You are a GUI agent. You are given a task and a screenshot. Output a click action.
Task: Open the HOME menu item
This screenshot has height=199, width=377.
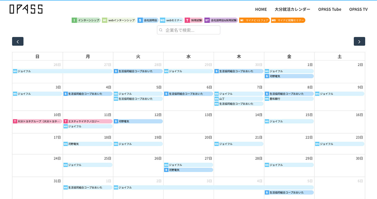[261, 9]
